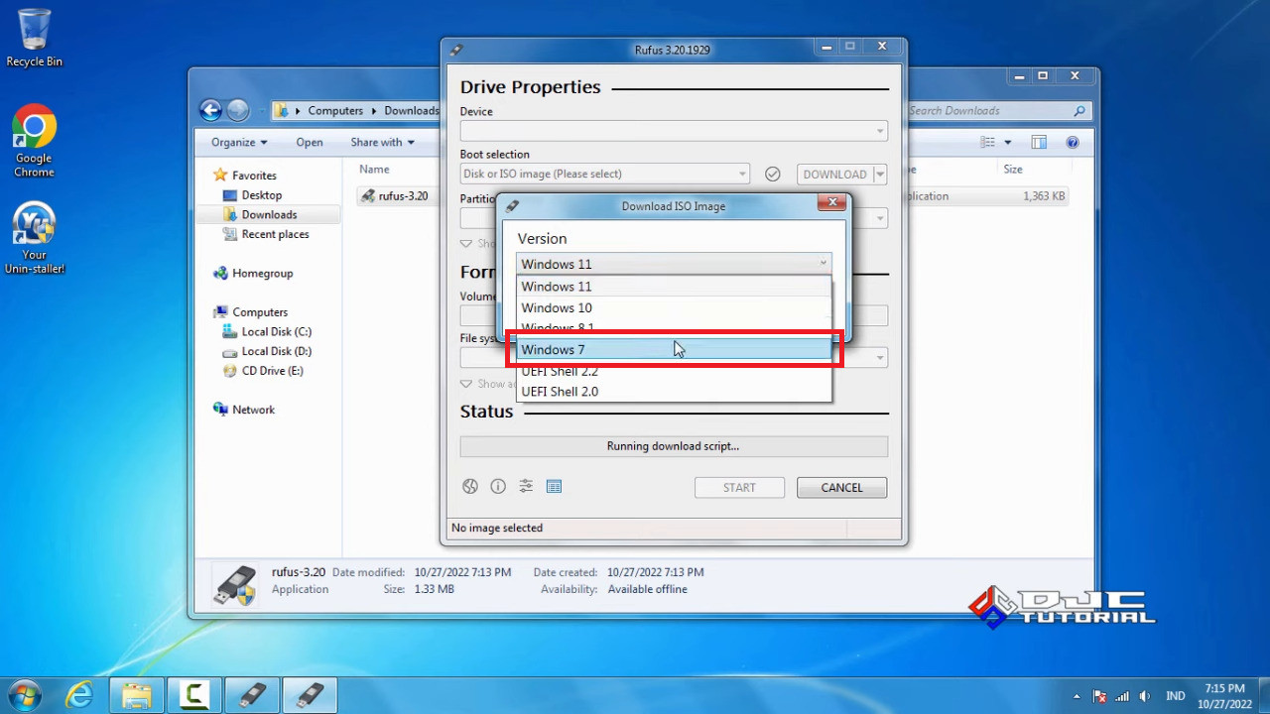Open Camtasia taskbar icon
Viewport: 1270px width, 714px height.
(194, 694)
